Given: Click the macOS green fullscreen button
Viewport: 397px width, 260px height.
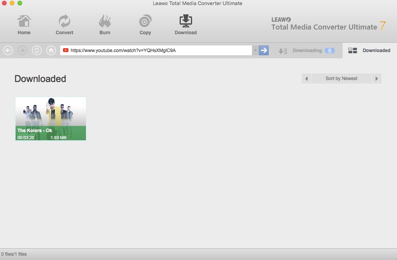Looking at the screenshot, I should [x=20, y=3].
